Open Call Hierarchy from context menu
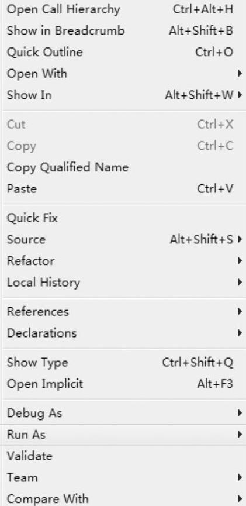 click(124, 9)
